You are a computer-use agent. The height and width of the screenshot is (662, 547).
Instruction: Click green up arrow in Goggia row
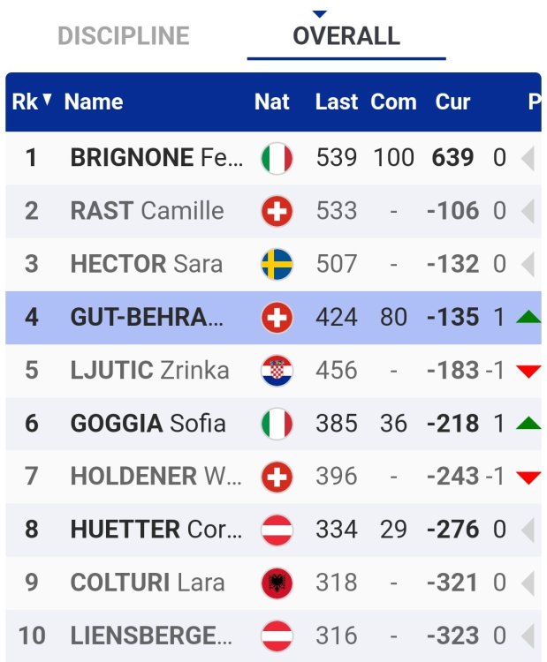(528, 423)
